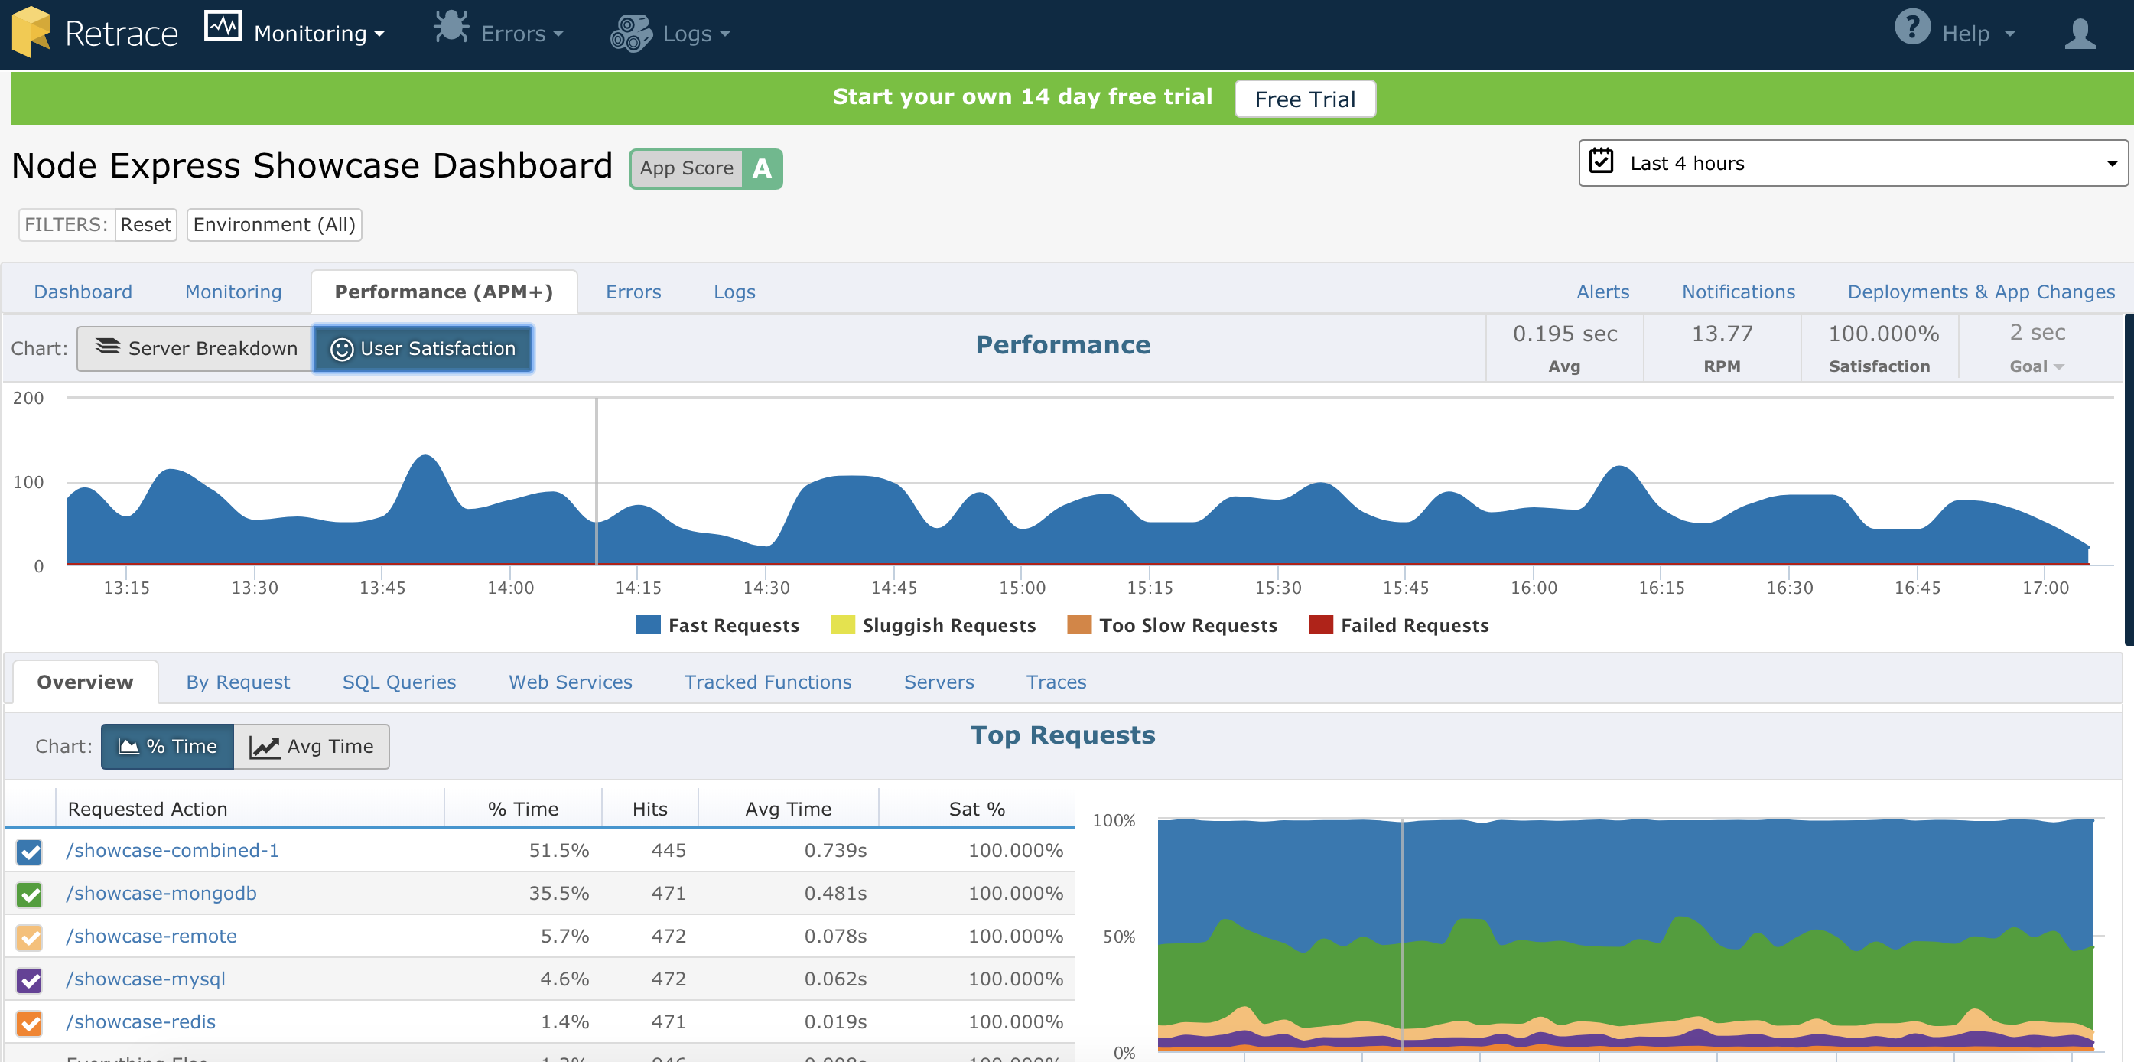Open the Tracked Functions sub-tab

(x=767, y=682)
